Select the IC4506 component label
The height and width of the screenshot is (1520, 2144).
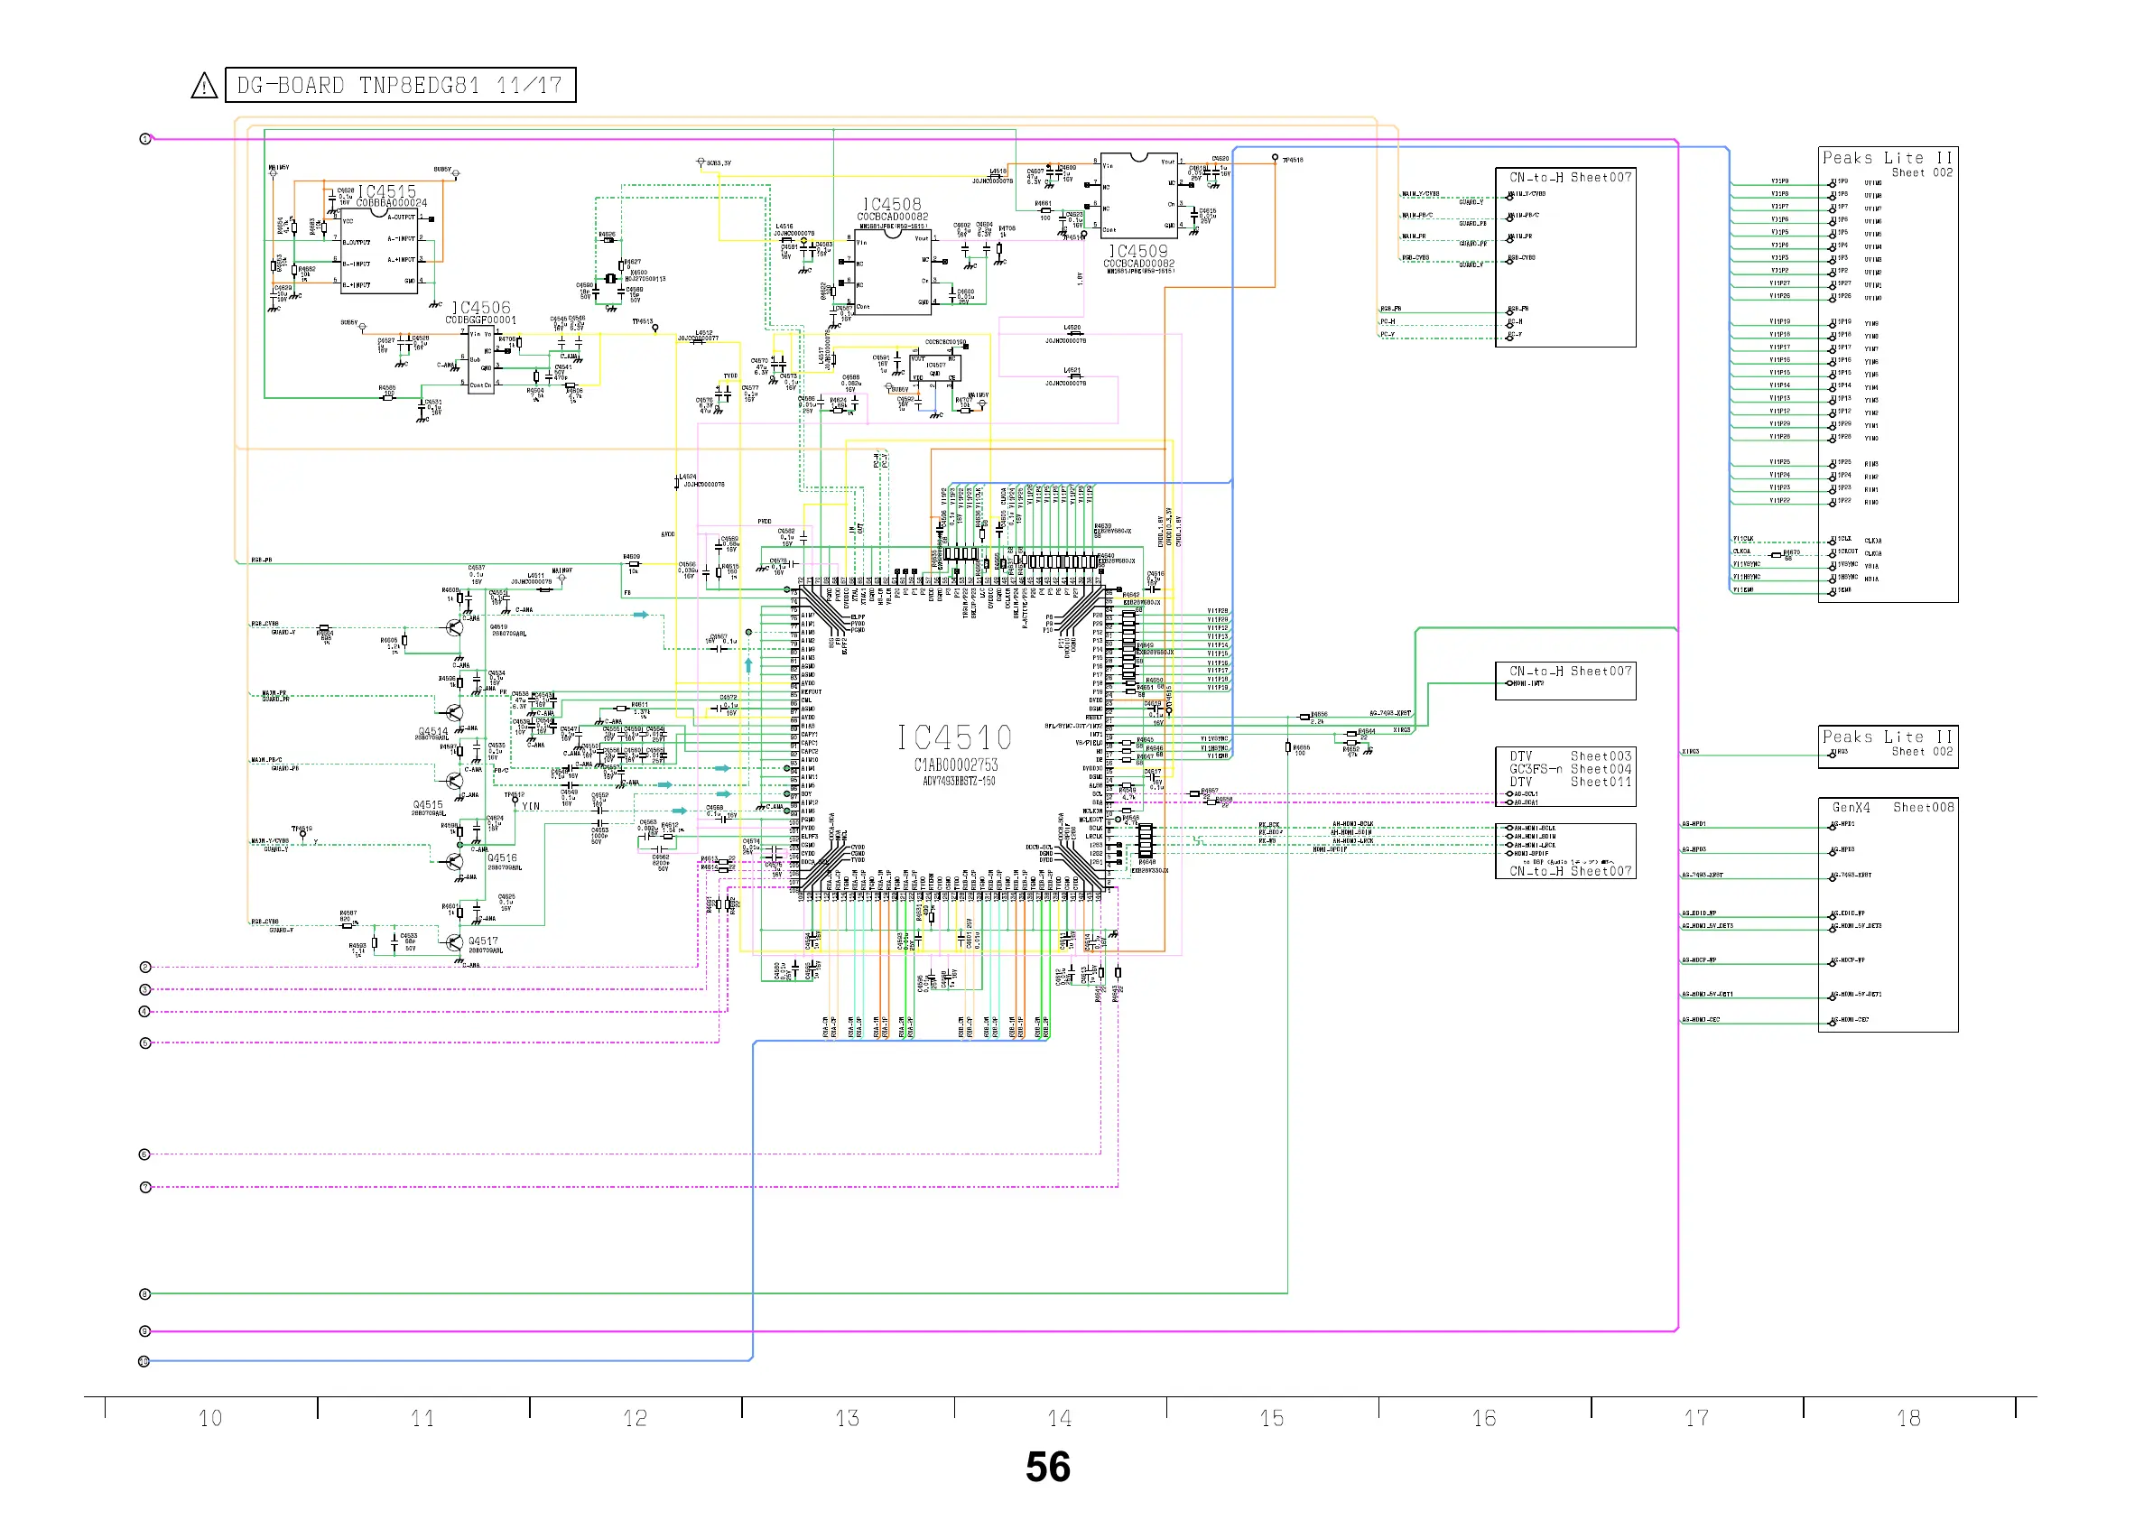click(481, 308)
